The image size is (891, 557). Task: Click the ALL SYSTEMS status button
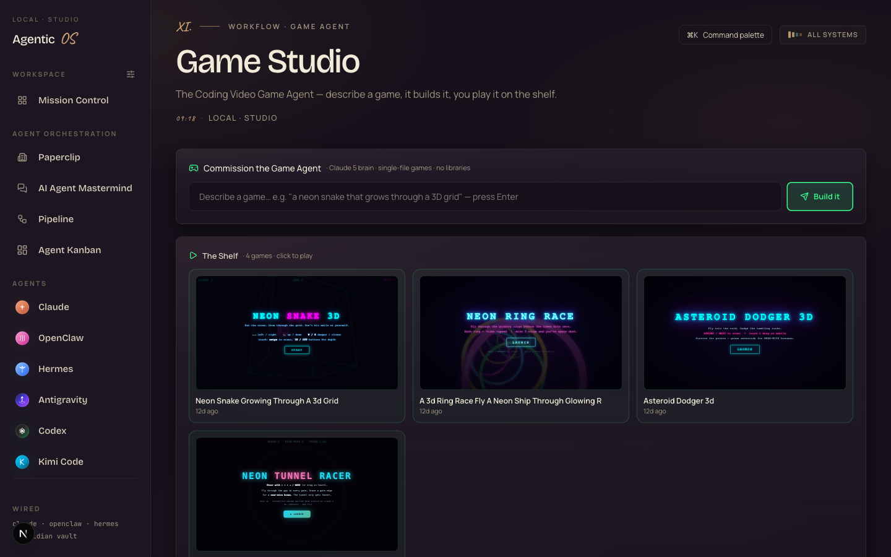[823, 35]
